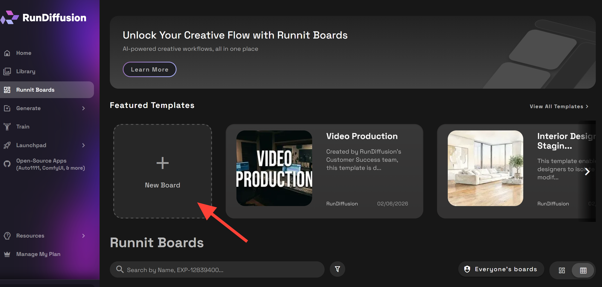This screenshot has height=287, width=602.
Task: Expand the Resources submenu chevron
Action: tap(84, 236)
